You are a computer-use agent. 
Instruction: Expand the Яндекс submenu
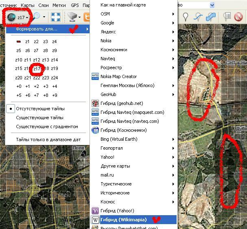134,32
